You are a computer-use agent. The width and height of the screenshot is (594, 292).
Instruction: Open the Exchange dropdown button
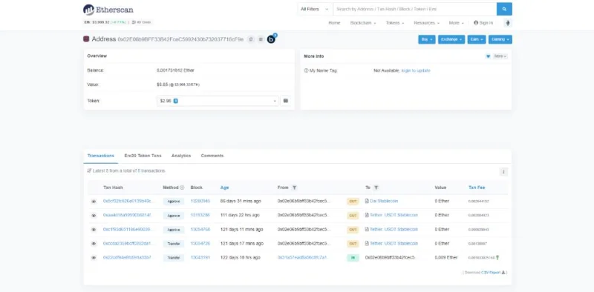point(451,39)
